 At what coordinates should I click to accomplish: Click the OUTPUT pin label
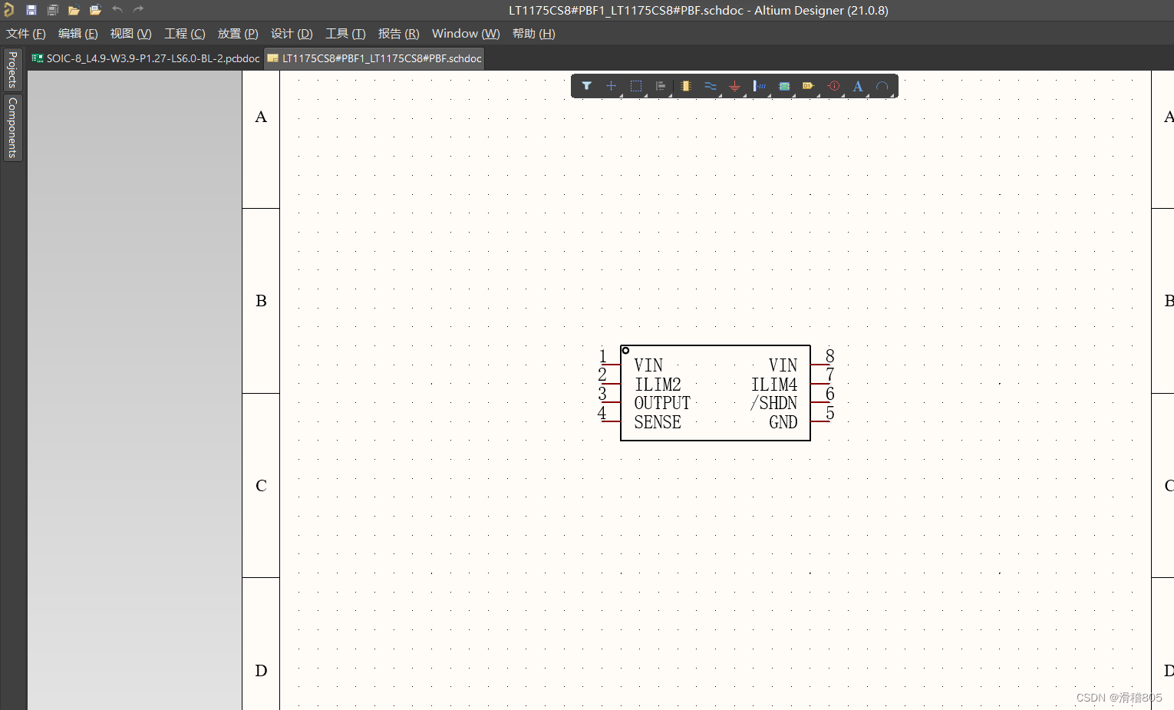662,403
